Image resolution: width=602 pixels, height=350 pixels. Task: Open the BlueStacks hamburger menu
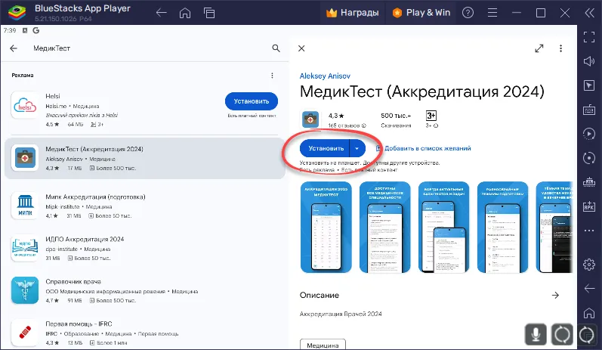click(492, 13)
